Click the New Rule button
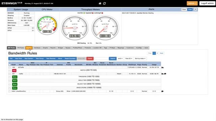Viewport: 216px width, 121px height. pos(19,58)
